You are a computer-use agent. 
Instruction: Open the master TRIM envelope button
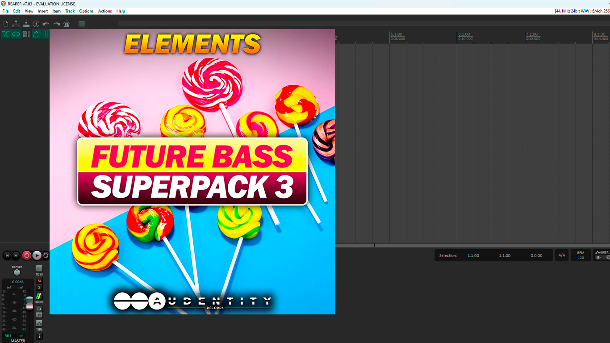click(39, 323)
